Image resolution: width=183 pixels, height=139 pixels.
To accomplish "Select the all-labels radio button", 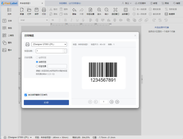I will click(37, 57).
